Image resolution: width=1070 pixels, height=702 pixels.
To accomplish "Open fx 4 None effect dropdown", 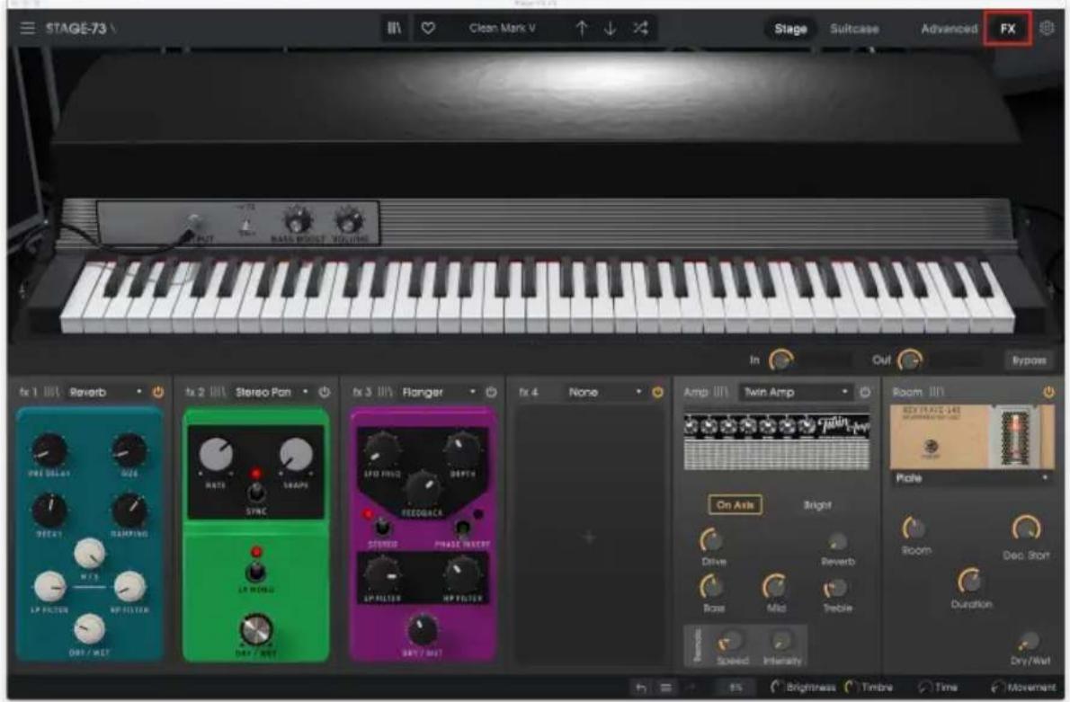I will click(x=604, y=392).
